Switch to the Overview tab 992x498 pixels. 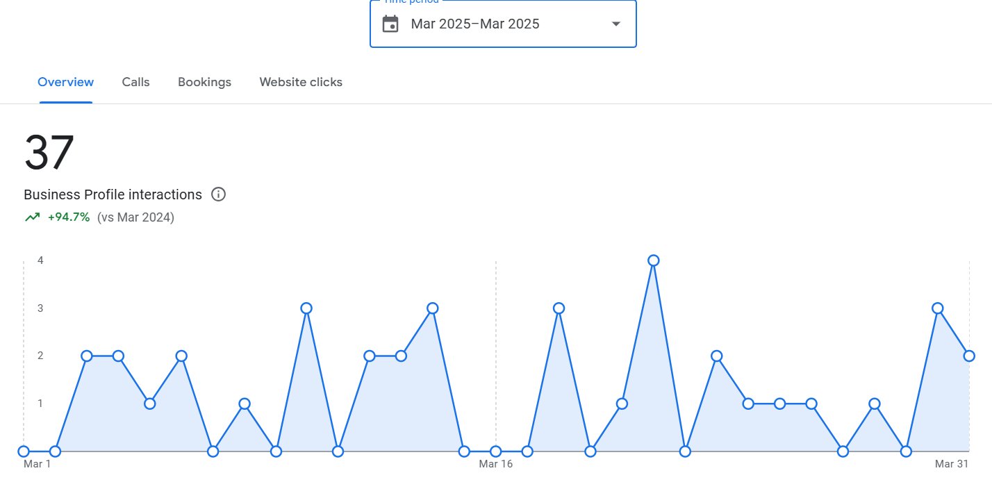65,82
